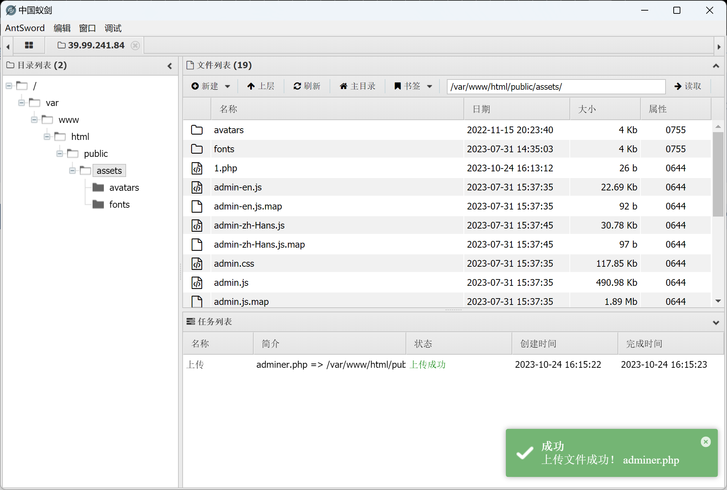727x490 pixels.
Task: Open the 新建 create-new dropdown
Action: [x=211, y=86]
